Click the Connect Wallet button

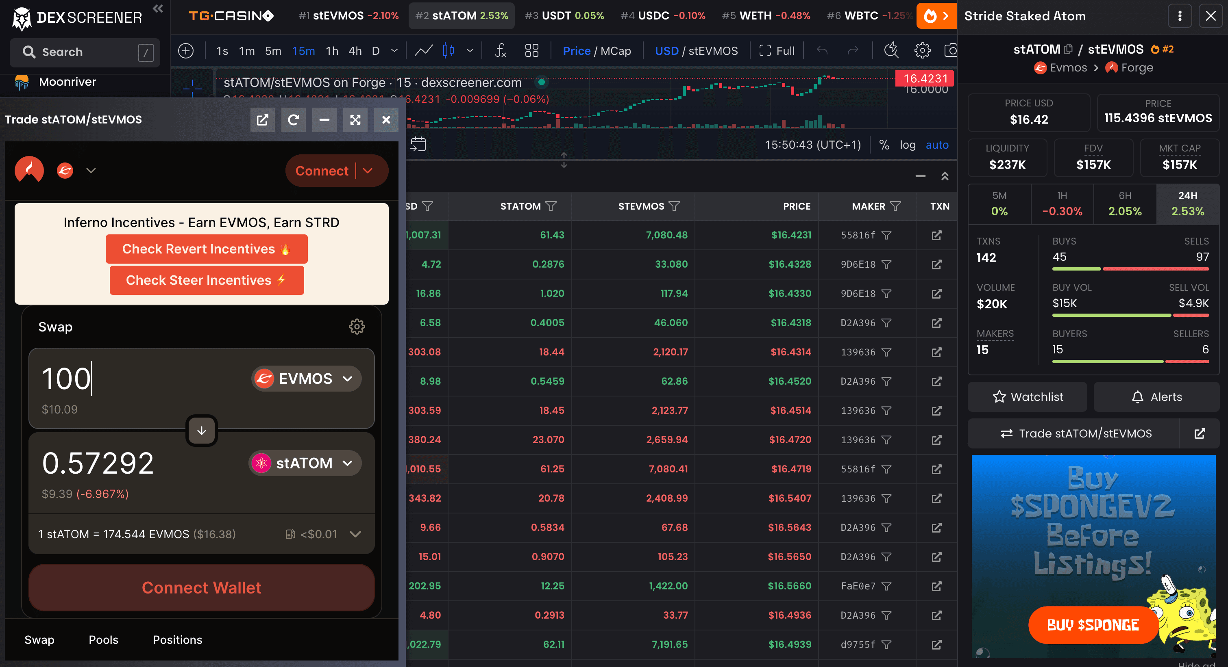point(201,587)
